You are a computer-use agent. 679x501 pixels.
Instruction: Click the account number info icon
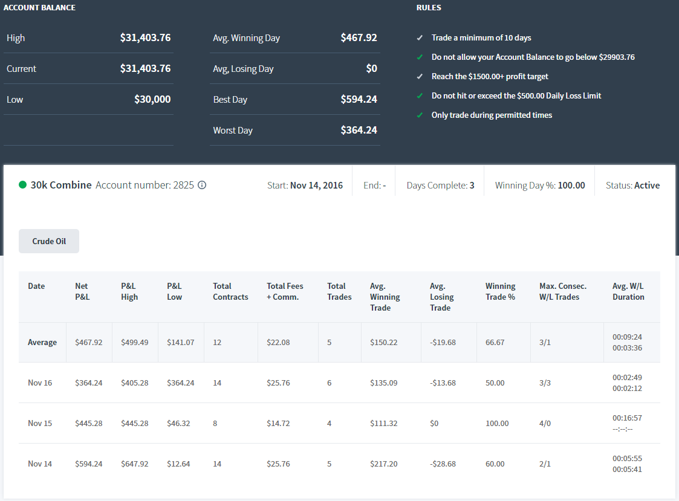(202, 185)
